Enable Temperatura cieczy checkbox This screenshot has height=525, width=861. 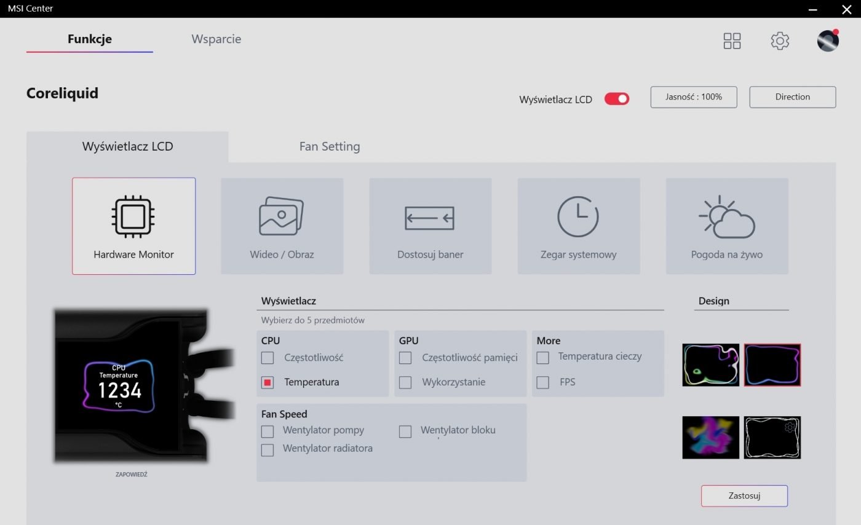pos(542,357)
